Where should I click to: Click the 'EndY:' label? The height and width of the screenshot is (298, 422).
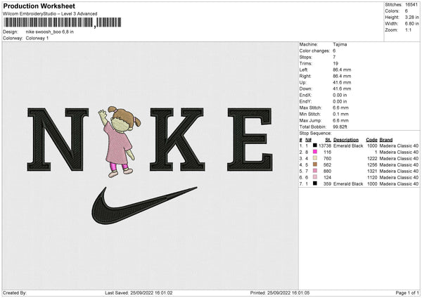tap(305, 101)
